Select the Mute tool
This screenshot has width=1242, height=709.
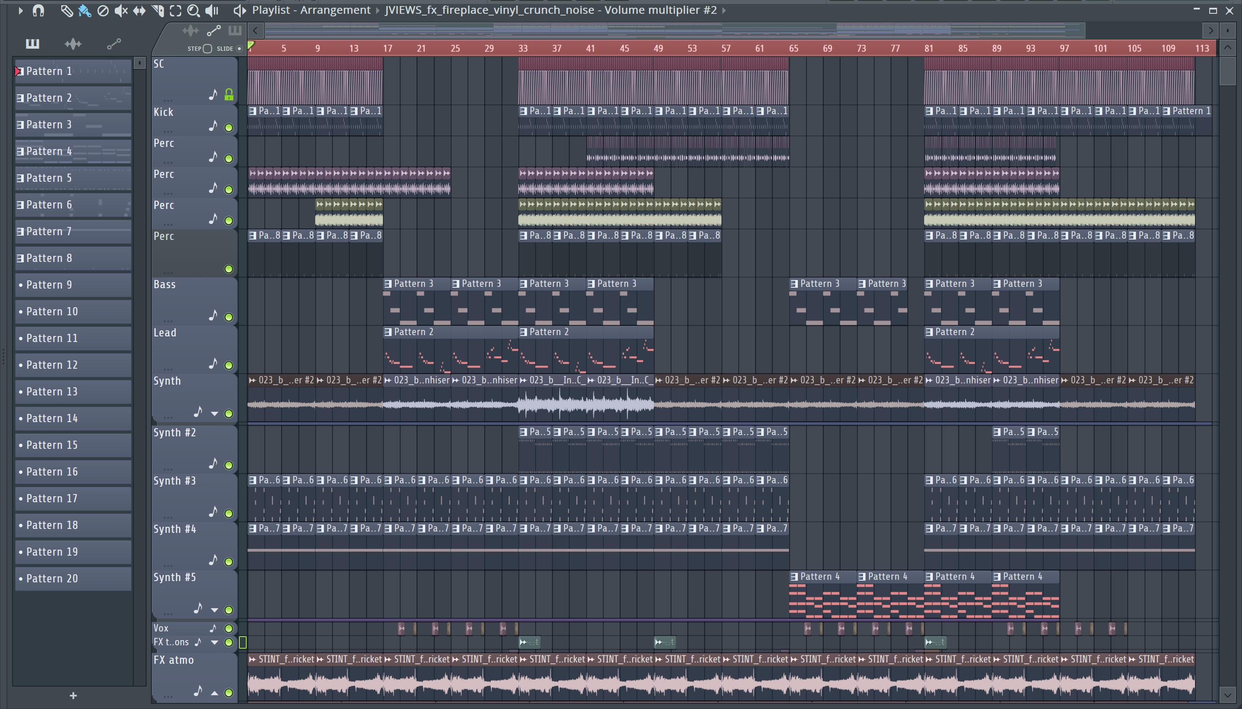120,10
